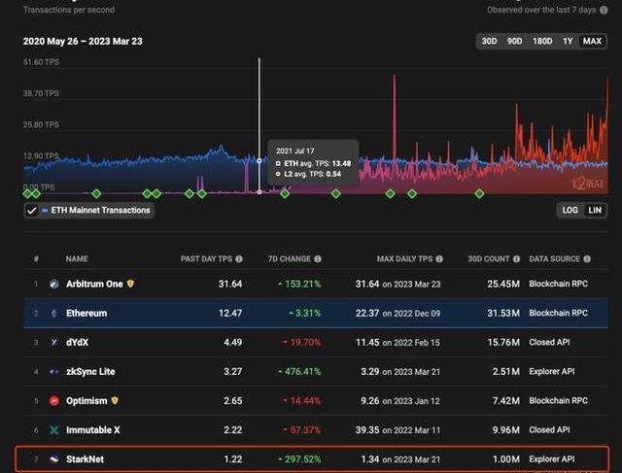This screenshot has width=622, height=473.
Task: Open the Immutable X project link
Action: (93, 430)
